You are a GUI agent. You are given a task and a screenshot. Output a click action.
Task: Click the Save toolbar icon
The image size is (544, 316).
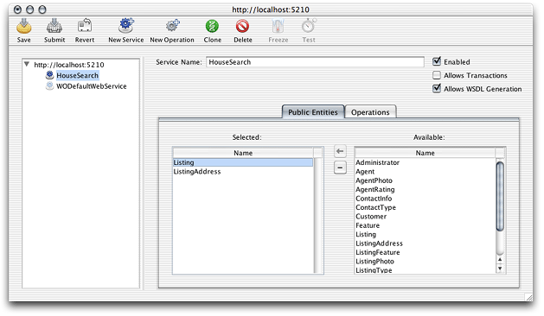coord(24,26)
